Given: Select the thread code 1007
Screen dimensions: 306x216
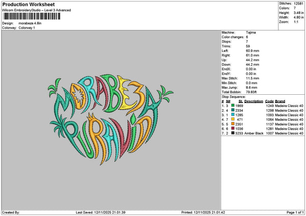Looking at the screenshot, I should (270, 133).
